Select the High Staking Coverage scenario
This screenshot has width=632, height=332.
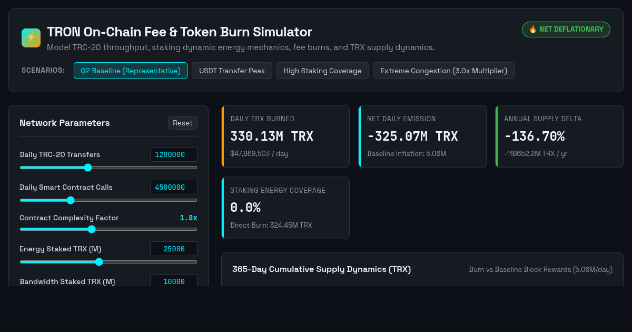point(322,71)
